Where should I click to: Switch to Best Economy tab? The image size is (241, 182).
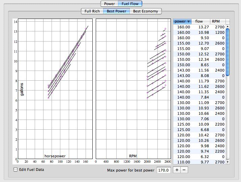(x=146, y=11)
